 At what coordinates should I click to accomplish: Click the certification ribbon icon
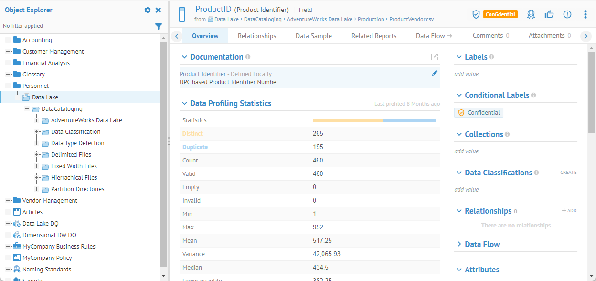[531, 14]
